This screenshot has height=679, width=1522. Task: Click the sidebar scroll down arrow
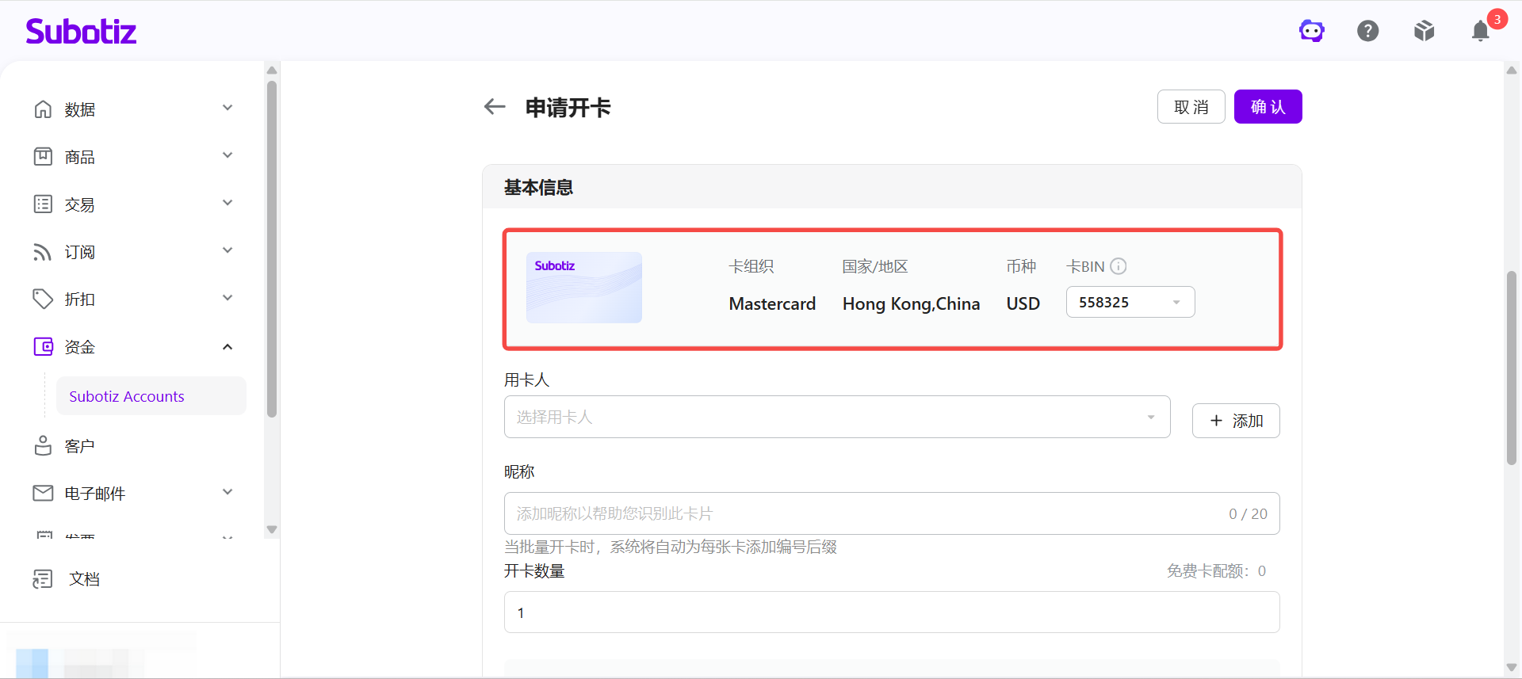click(272, 529)
